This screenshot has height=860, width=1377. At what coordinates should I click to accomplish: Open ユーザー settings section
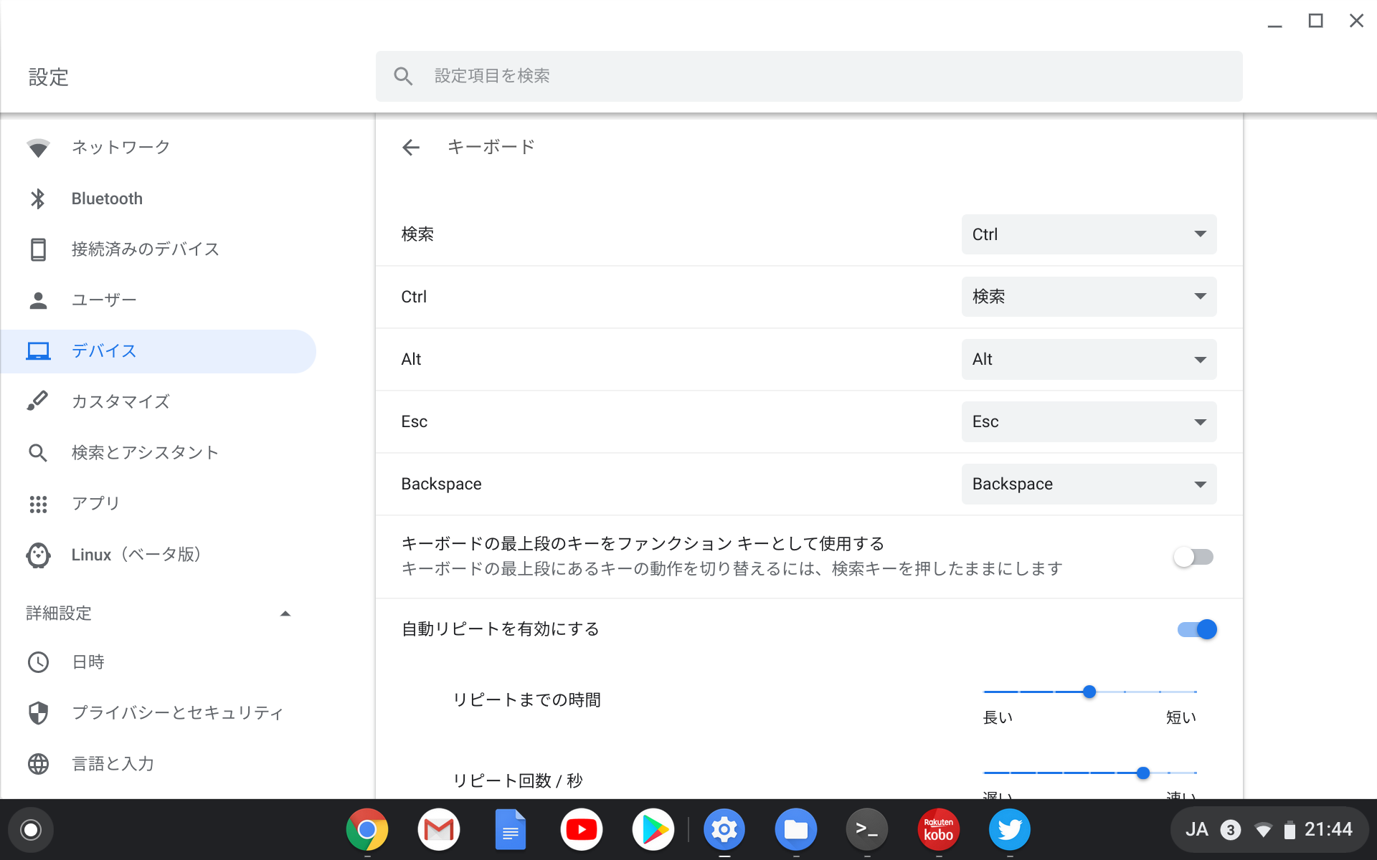point(158,300)
